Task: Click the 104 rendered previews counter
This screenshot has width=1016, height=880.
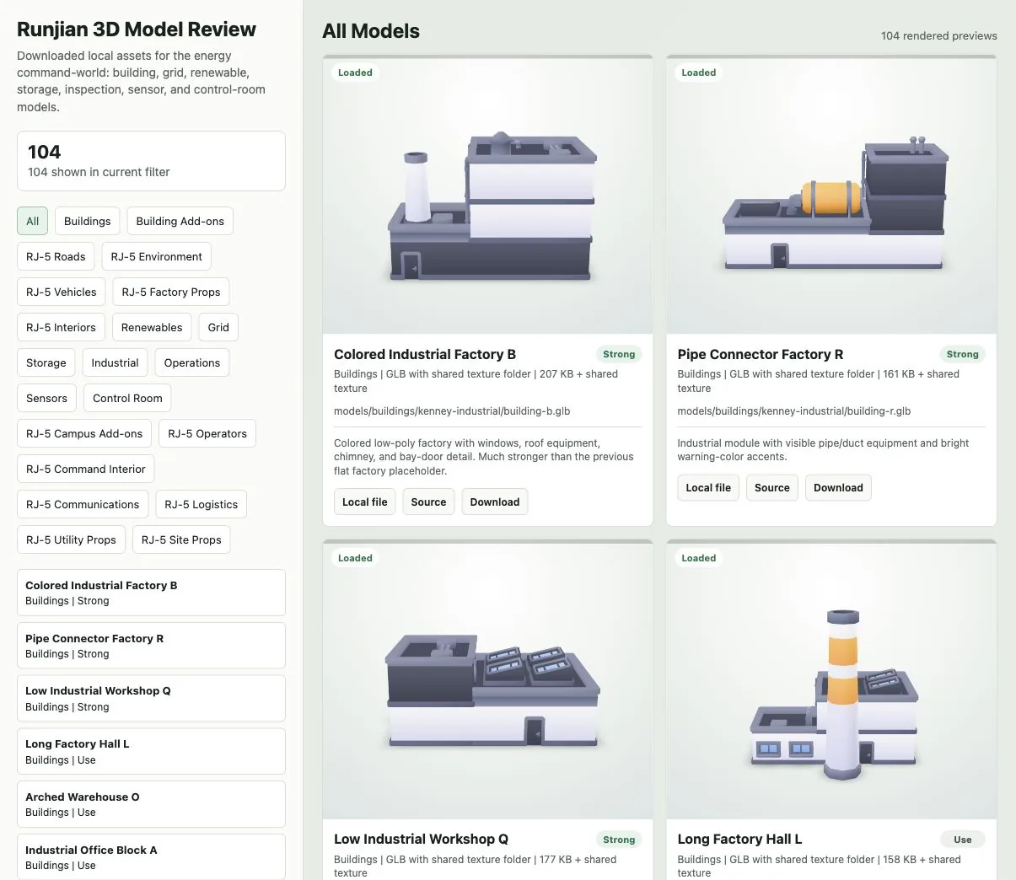Action: (x=938, y=35)
